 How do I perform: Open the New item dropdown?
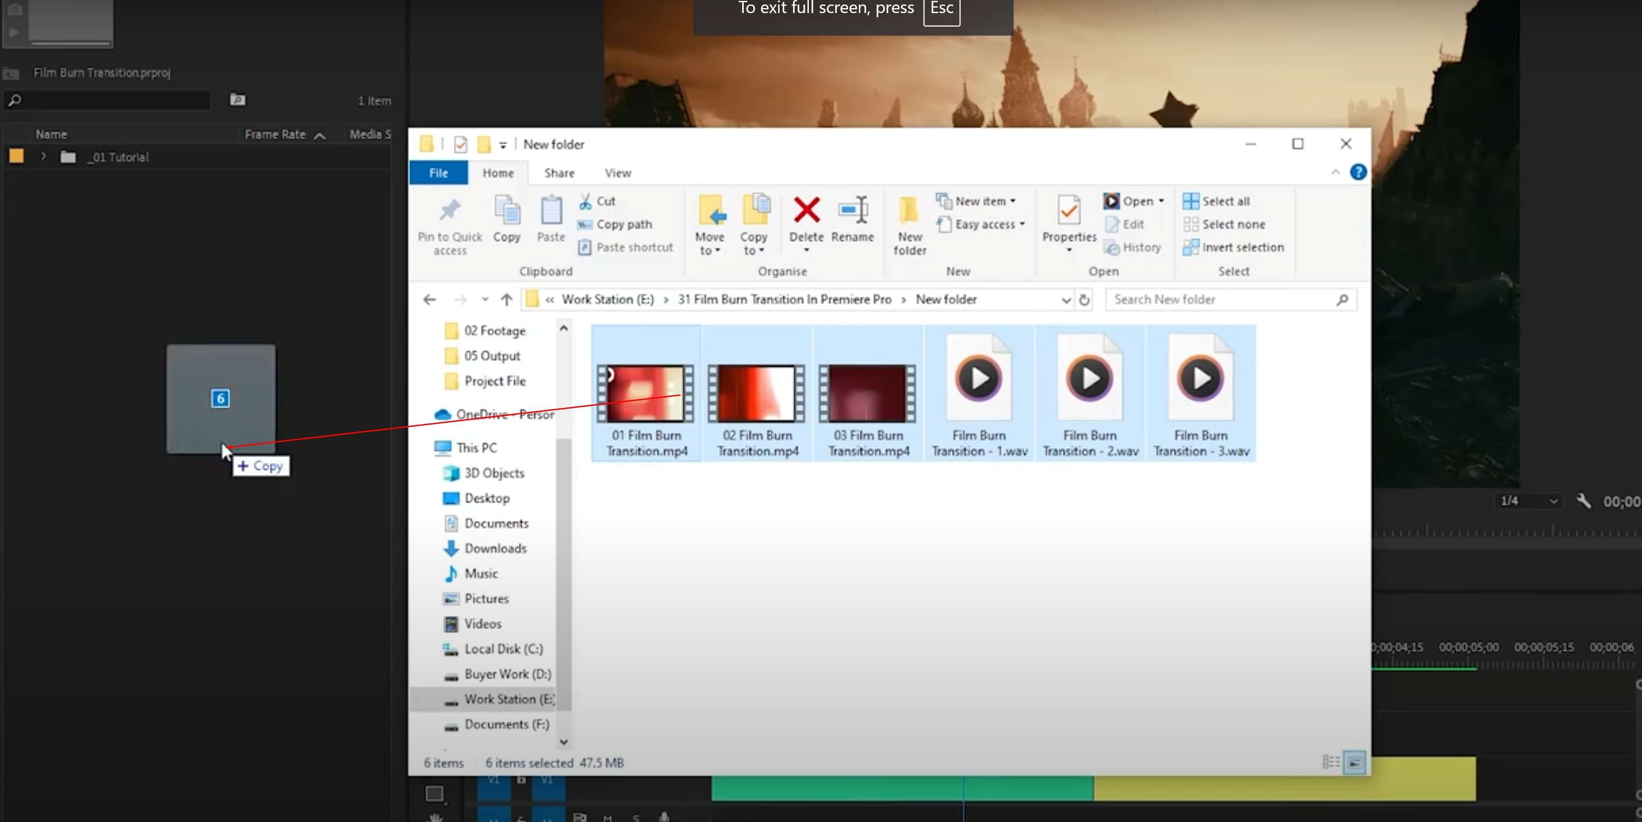[x=976, y=202]
